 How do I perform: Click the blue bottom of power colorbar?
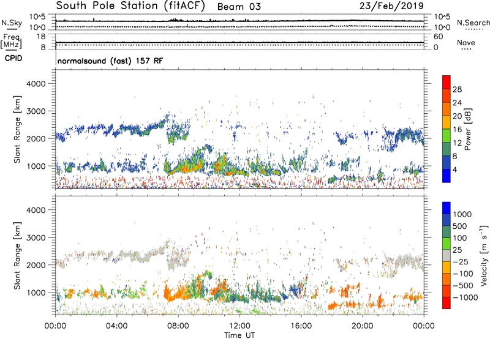coord(447,176)
